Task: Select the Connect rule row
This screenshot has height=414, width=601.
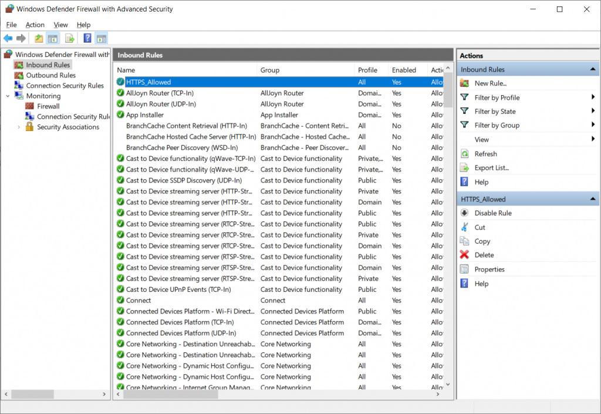Action: point(279,300)
